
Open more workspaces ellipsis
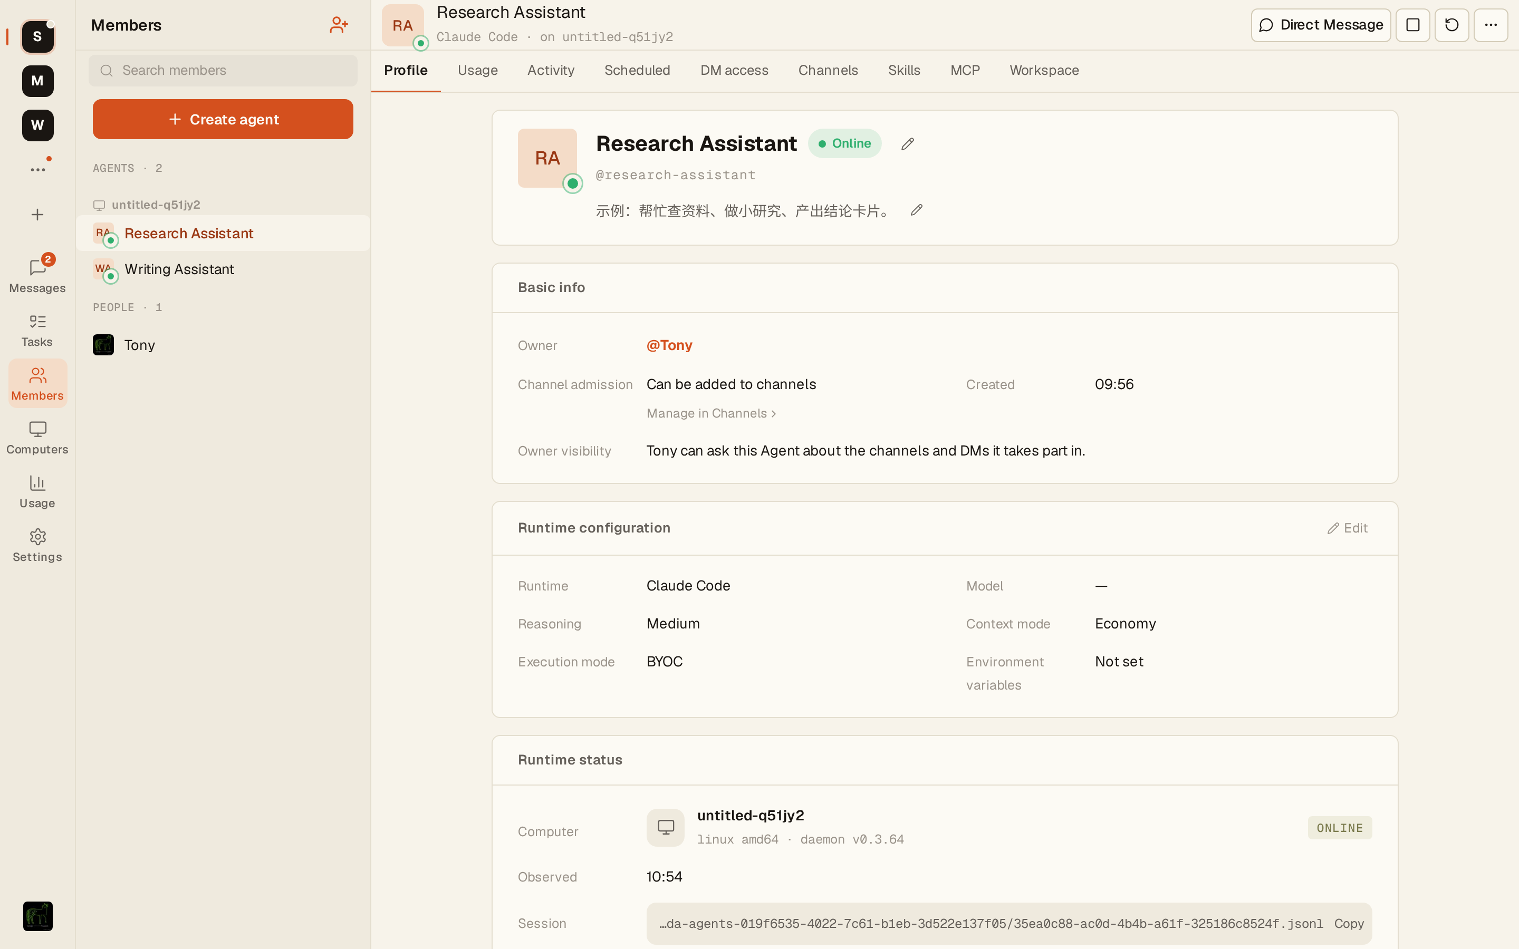coord(37,169)
